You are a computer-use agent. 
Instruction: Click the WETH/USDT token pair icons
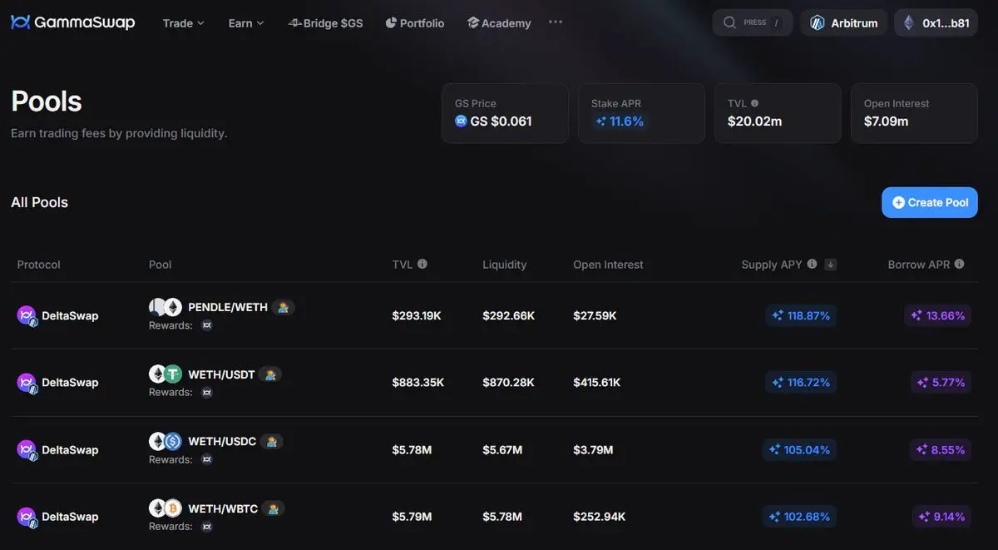pyautogui.click(x=166, y=374)
